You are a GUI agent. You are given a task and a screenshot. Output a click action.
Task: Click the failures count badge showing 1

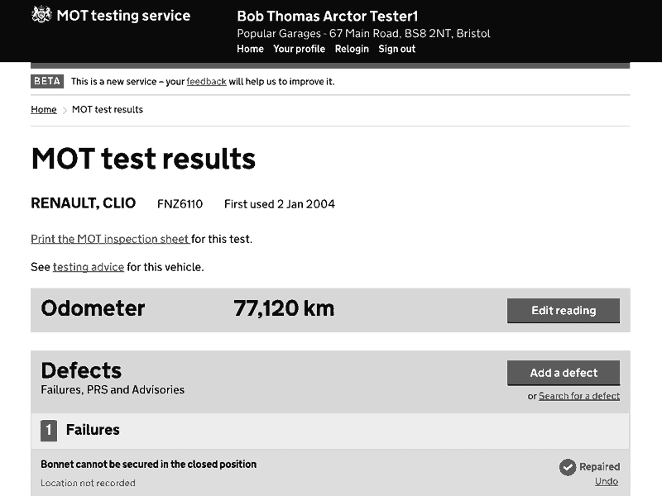(49, 430)
